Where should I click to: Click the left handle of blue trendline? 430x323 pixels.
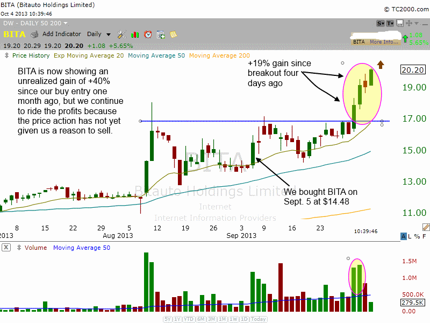coord(140,121)
